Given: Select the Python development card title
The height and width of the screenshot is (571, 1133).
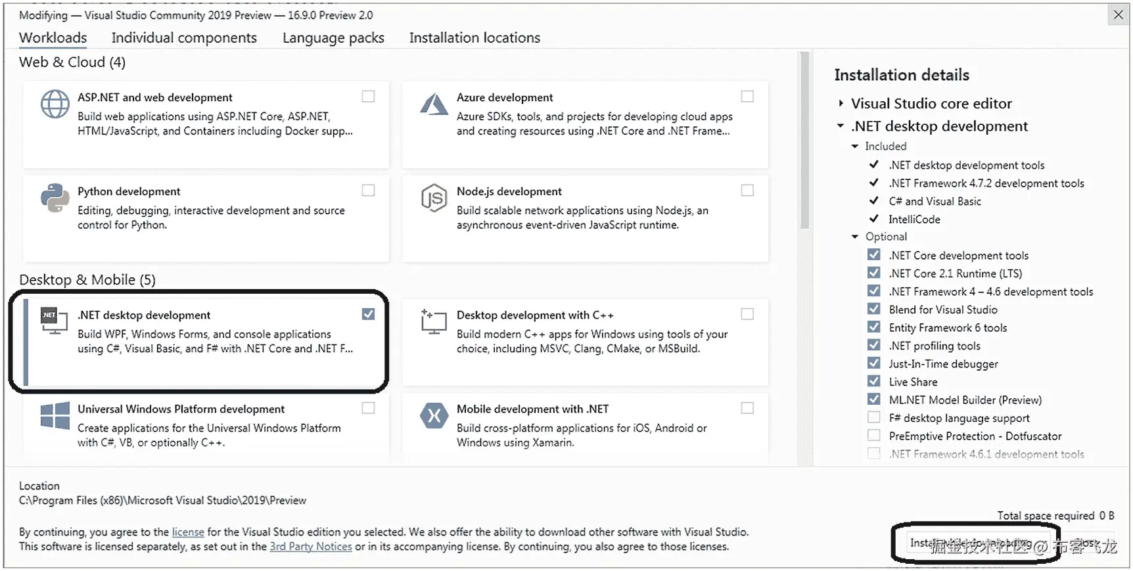Looking at the screenshot, I should (129, 191).
